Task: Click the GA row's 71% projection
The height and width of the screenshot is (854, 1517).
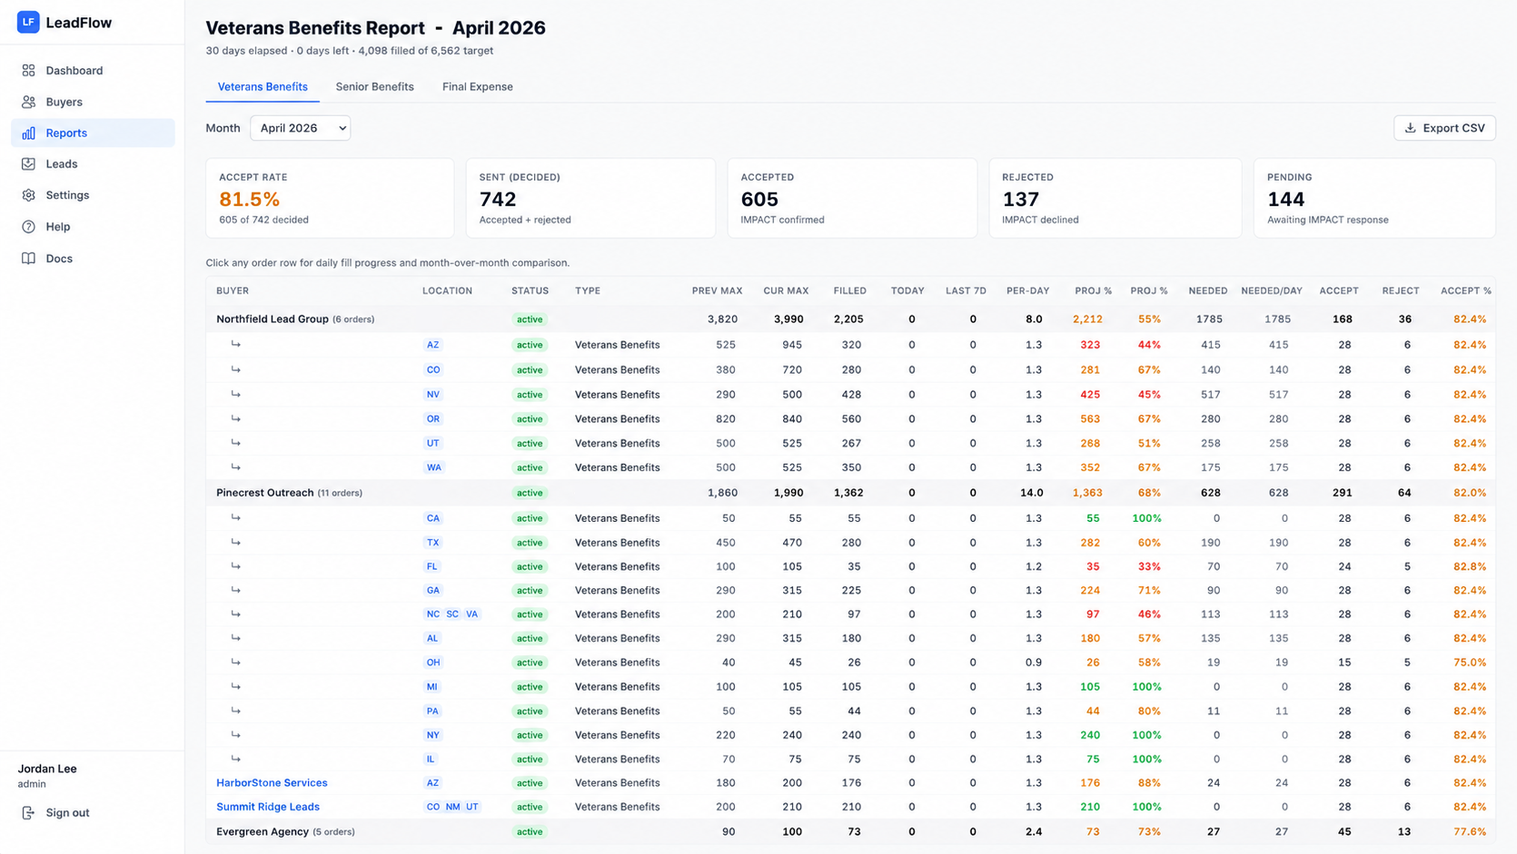Action: tap(1149, 590)
